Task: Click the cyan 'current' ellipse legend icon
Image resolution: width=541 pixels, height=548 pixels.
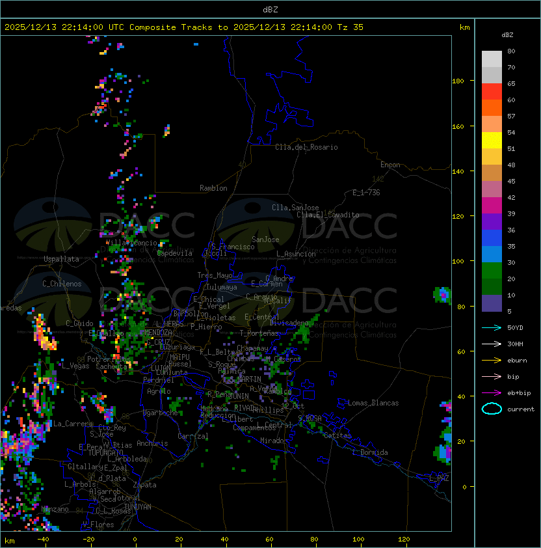Action: 492,409
